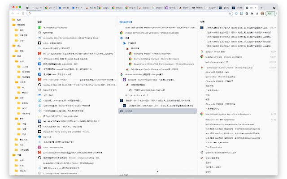Image resolution: width=287 pixels, height=179 pixels.
Task: Click the W3C favicon of Accessible Rich Internet Applications
Action: coord(39,38)
